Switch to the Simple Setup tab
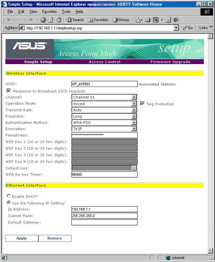 point(38,62)
